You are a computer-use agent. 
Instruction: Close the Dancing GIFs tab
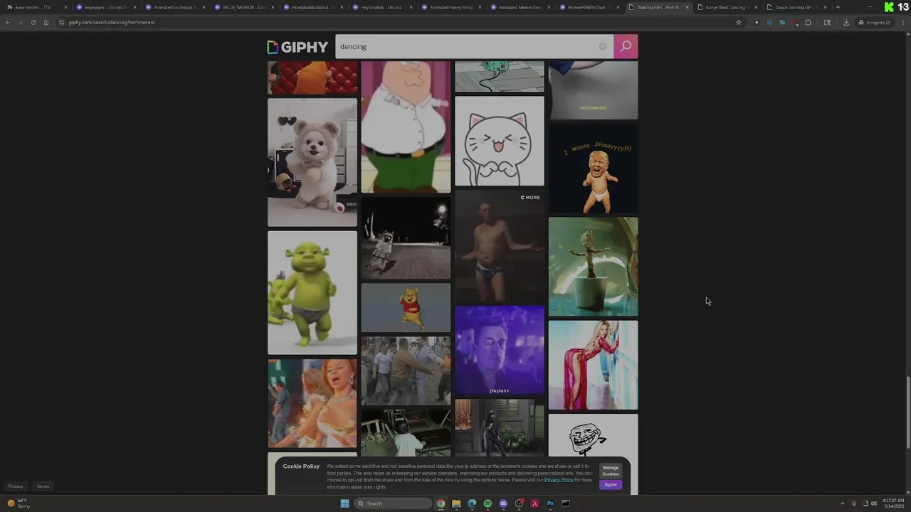point(687,7)
